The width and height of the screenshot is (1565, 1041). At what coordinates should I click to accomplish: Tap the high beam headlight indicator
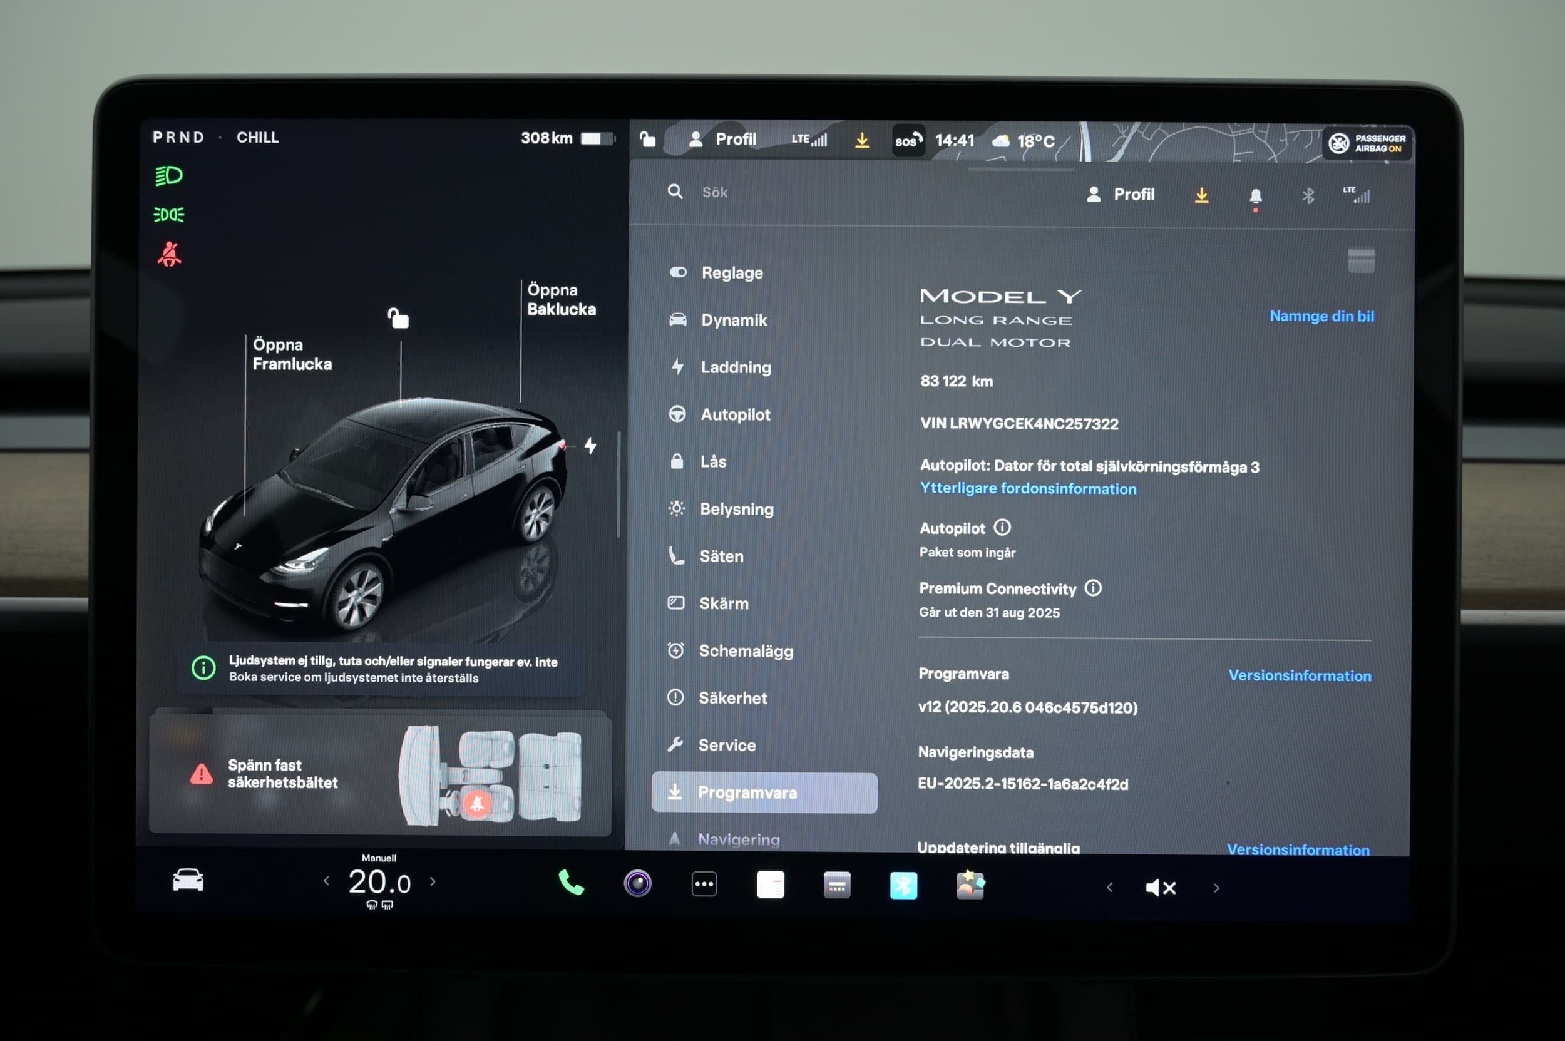coord(168,176)
